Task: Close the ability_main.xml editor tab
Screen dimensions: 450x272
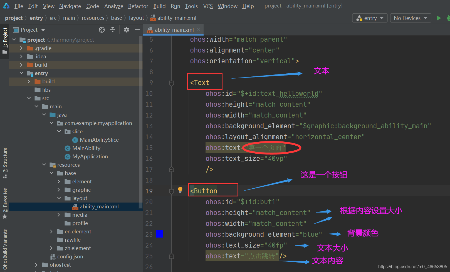Action: (199, 30)
